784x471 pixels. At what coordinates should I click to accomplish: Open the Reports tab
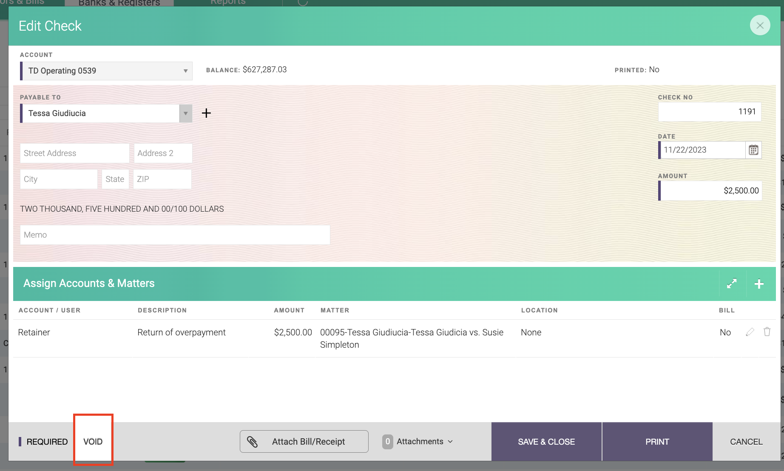(x=228, y=3)
